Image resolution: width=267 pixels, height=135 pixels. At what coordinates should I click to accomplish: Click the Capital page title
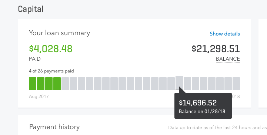click(31, 9)
